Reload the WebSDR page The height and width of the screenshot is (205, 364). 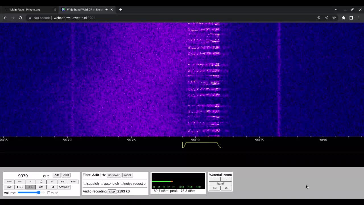20,18
